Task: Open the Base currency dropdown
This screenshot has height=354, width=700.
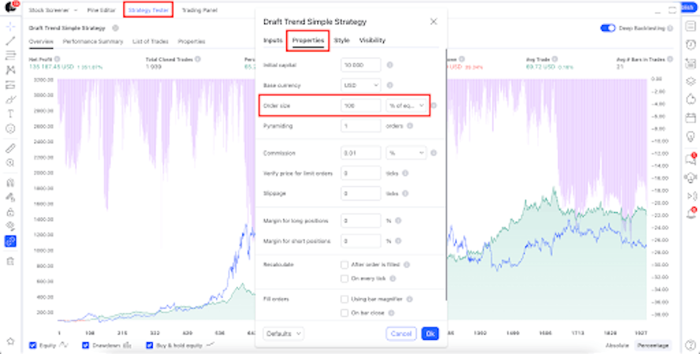Action: [x=361, y=85]
